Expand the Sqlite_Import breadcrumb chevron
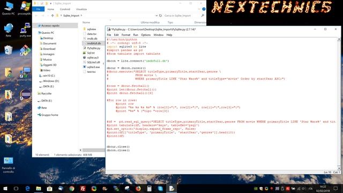Screen dimensions: 343x193 point(81,16)
